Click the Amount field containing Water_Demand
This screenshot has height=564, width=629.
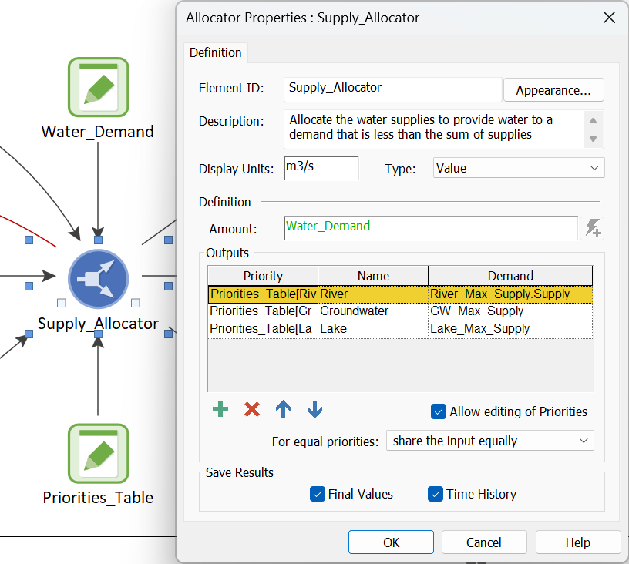coord(431,228)
